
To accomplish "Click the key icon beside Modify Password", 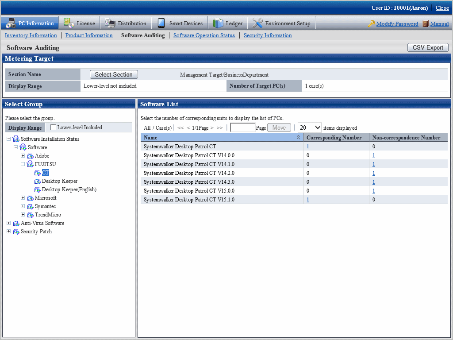I will (x=372, y=23).
